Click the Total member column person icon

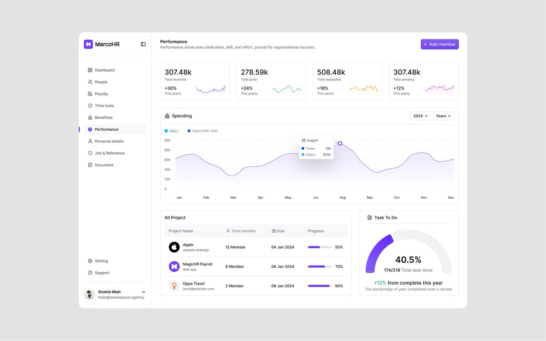(228, 231)
